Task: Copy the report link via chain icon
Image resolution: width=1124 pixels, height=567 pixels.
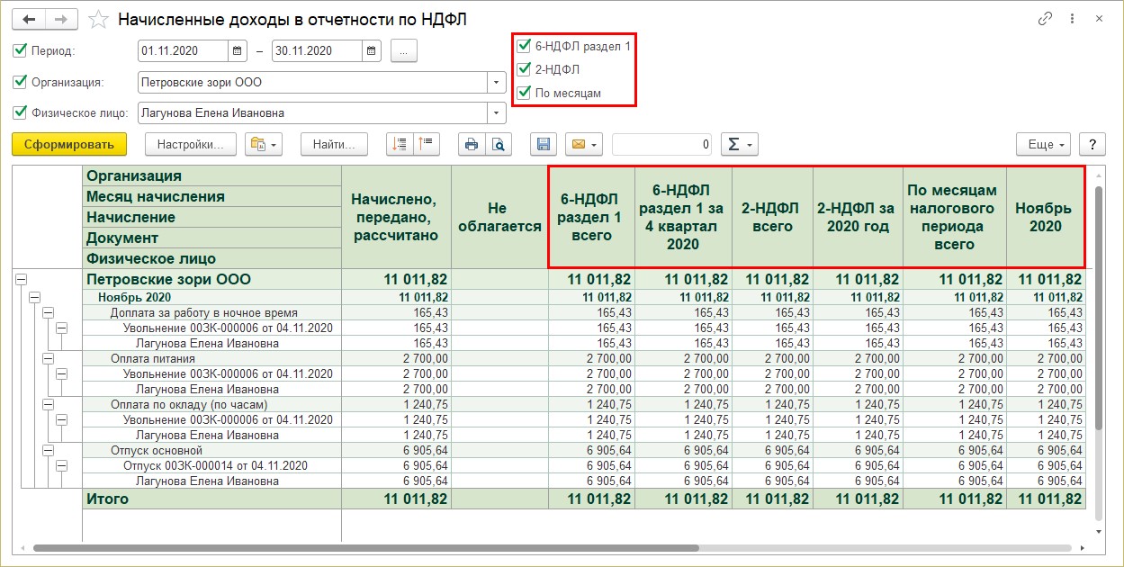Action: click(1045, 19)
